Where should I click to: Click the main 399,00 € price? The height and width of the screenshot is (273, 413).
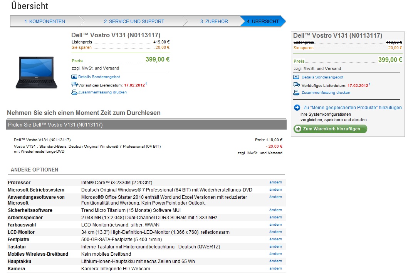pos(158,59)
